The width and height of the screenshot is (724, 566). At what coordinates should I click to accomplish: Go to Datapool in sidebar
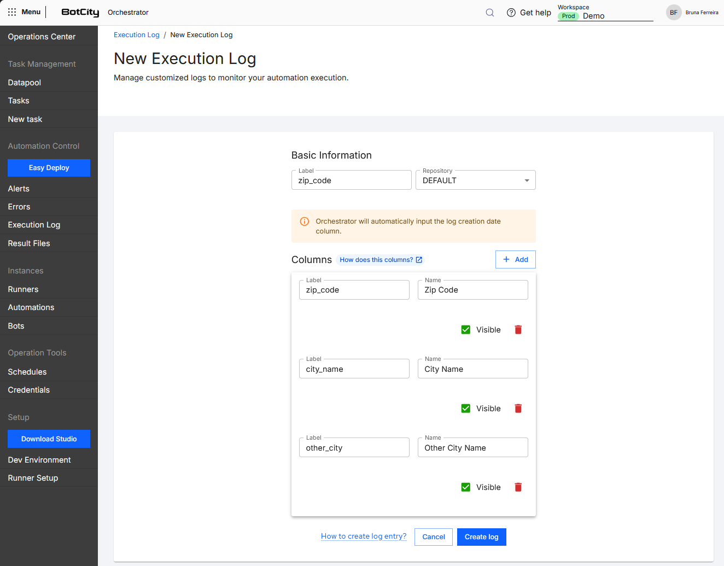coord(49,83)
